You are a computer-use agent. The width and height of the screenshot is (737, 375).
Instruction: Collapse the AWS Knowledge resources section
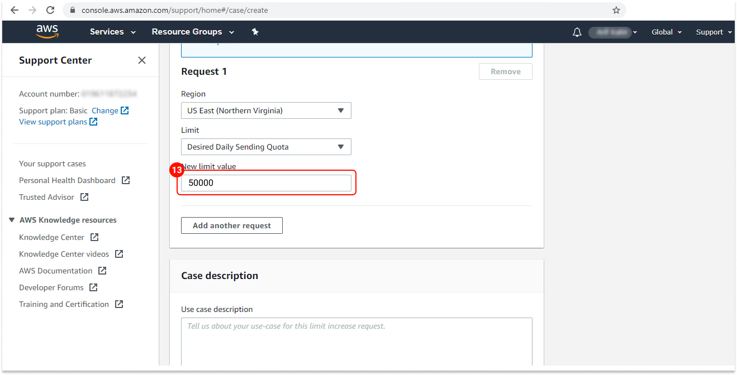[12, 220]
